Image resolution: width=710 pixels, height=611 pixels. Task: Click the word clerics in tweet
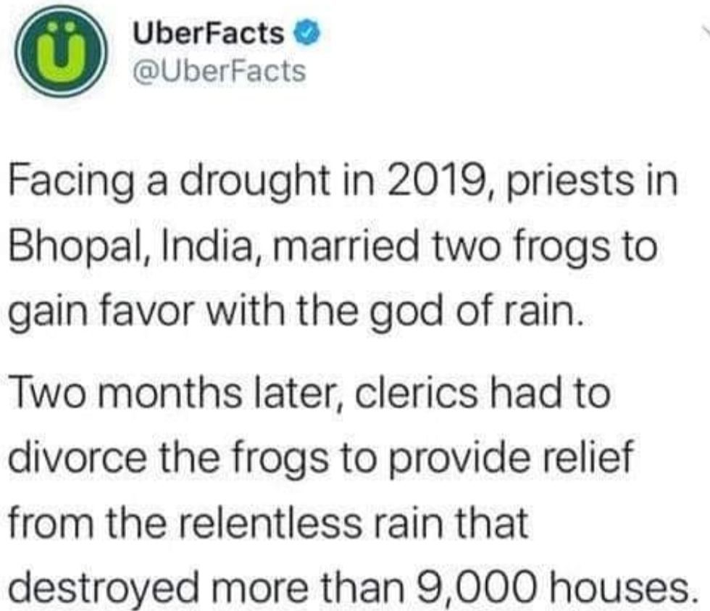tap(416, 393)
